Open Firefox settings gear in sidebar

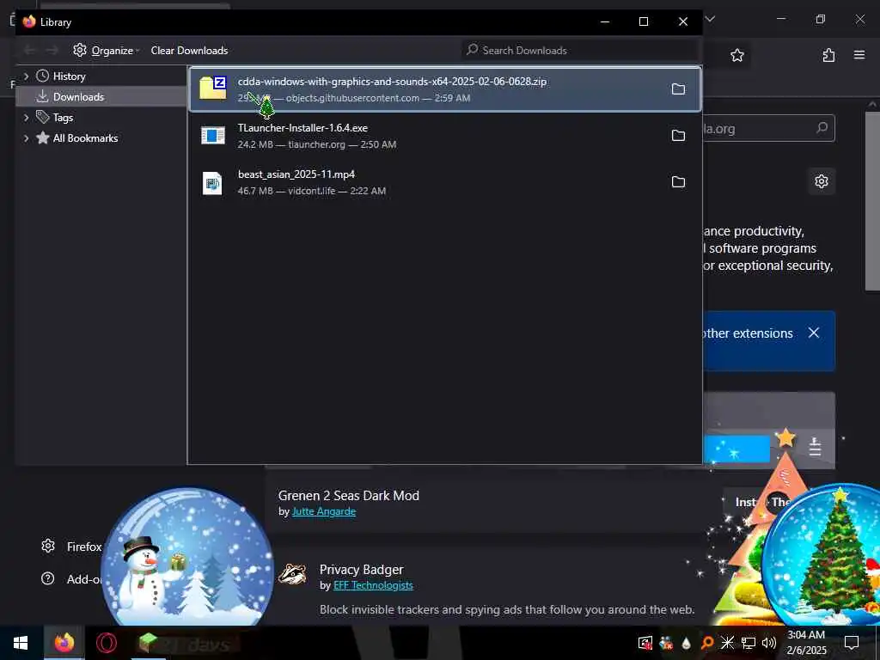pos(48,546)
